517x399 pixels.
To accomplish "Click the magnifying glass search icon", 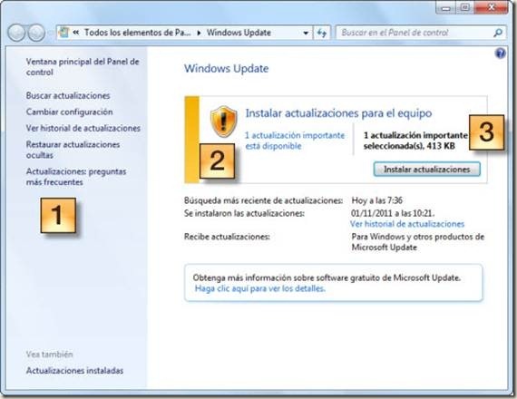I will [x=498, y=33].
